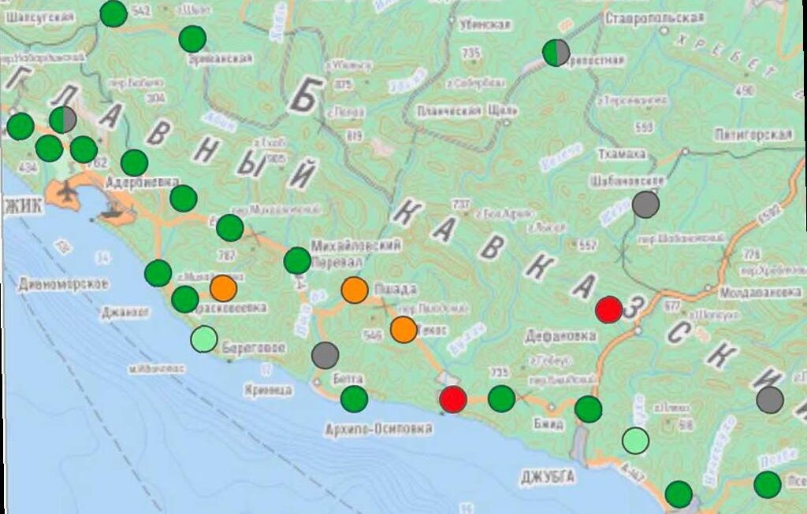Screen dimensions: 807x514
Task: Select the green marker at Михайловский Перевал
Action: click(x=297, y=260)
